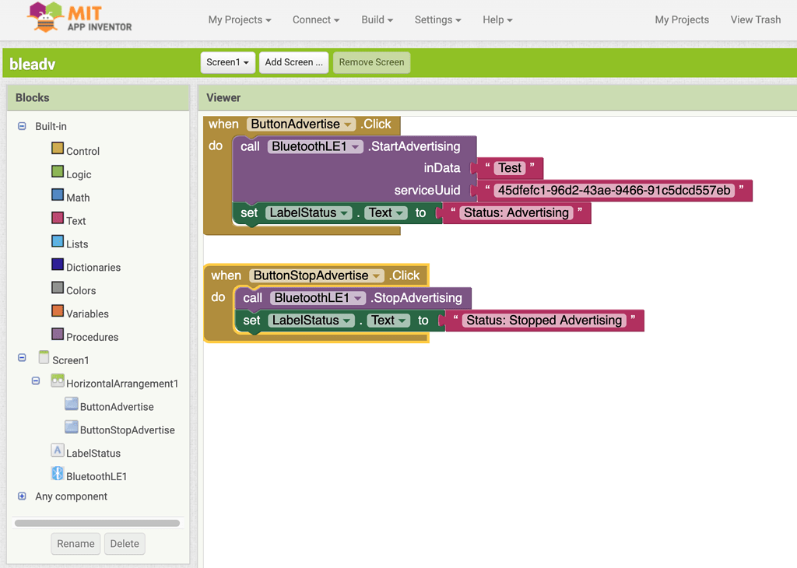
Task: Select the Logic blocks drawer
Action: pyautogui.click(x=76, y=174)
